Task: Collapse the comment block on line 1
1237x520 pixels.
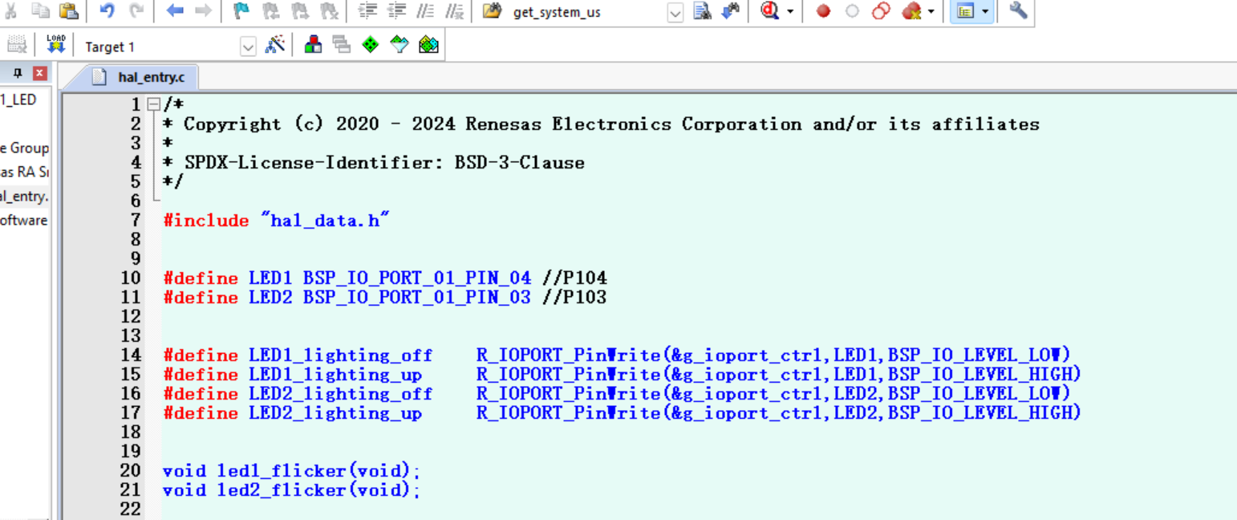Action: point(153,104)
